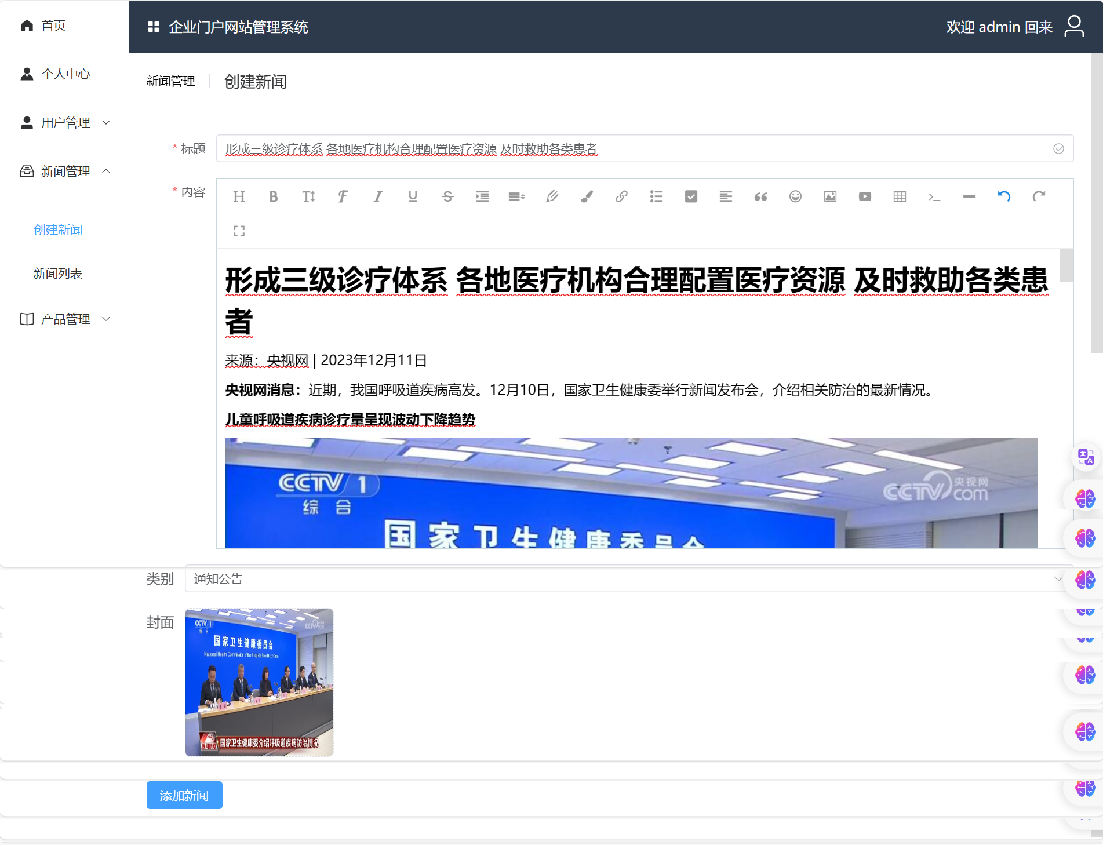1103x845 pixels.
Task: Toggle underline formatting
Action: [413, 196]
